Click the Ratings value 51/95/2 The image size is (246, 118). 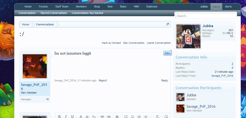228,33
